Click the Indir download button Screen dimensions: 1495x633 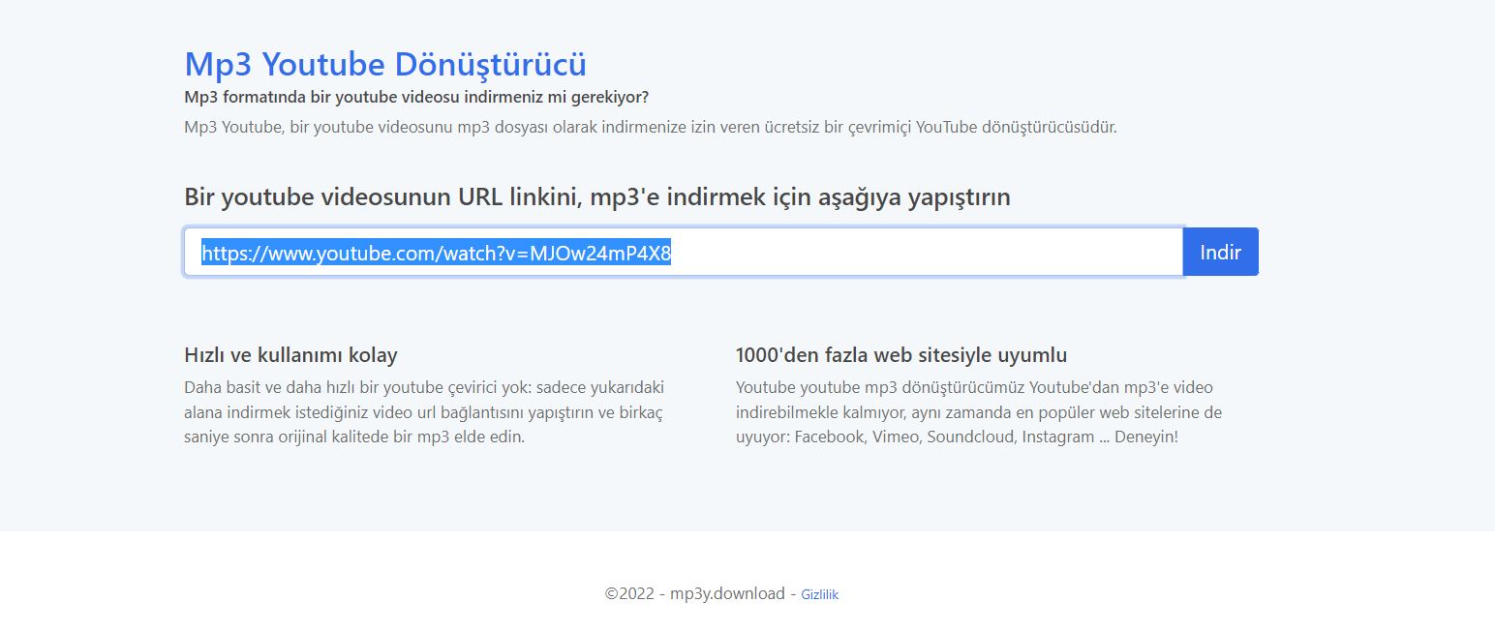point(1219,252)
